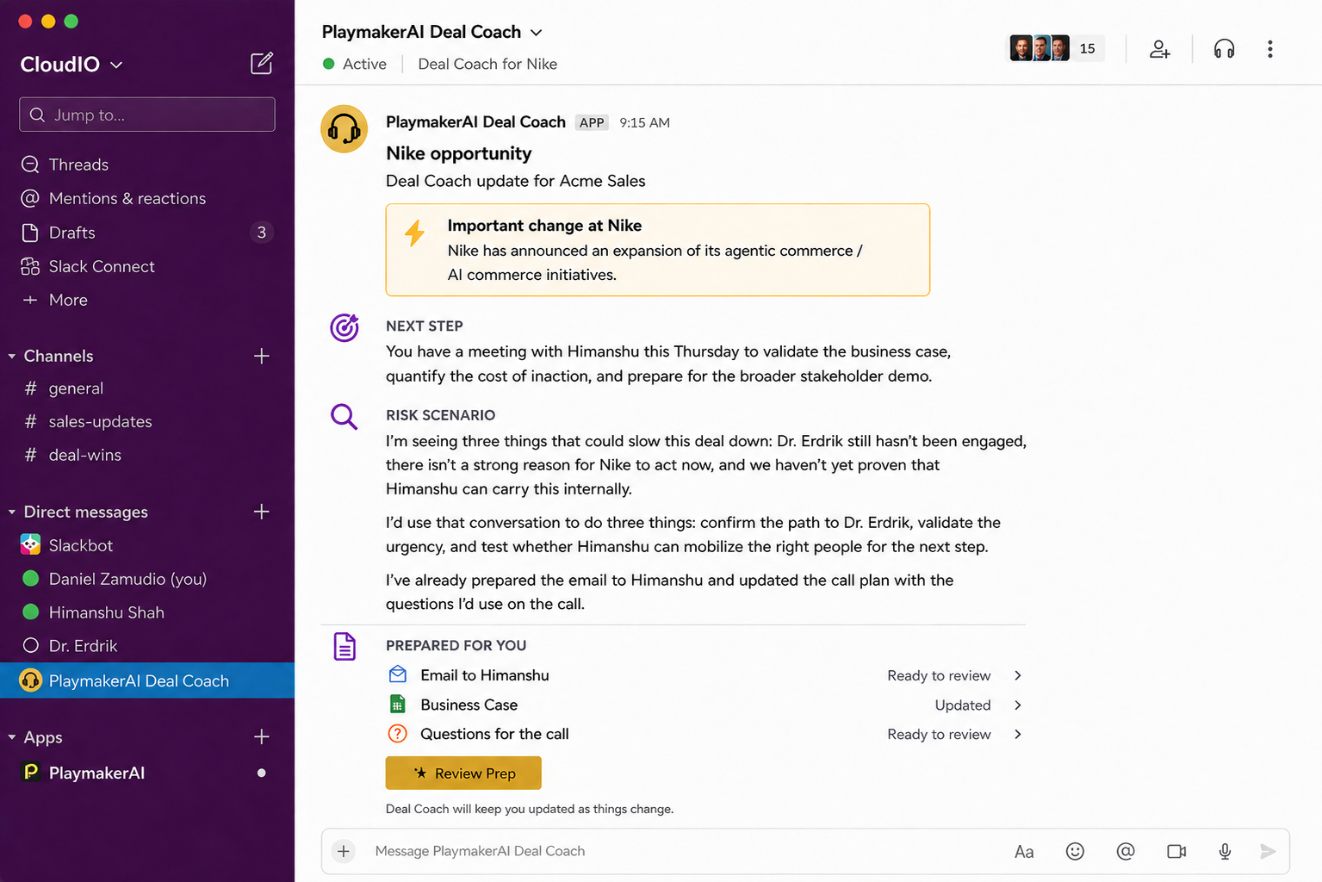The height and width of the screenshot is (882, 1322).
Task: Click PlaymakerAI Deal Coach sender name
Action: (475, 121)
